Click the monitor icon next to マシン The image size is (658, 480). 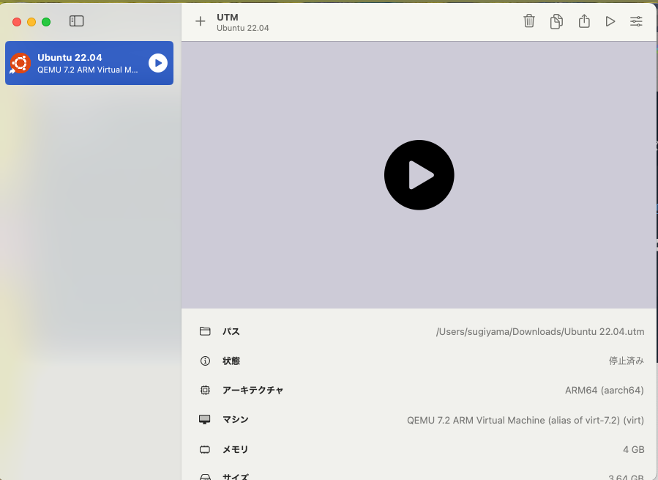[205, 419]
